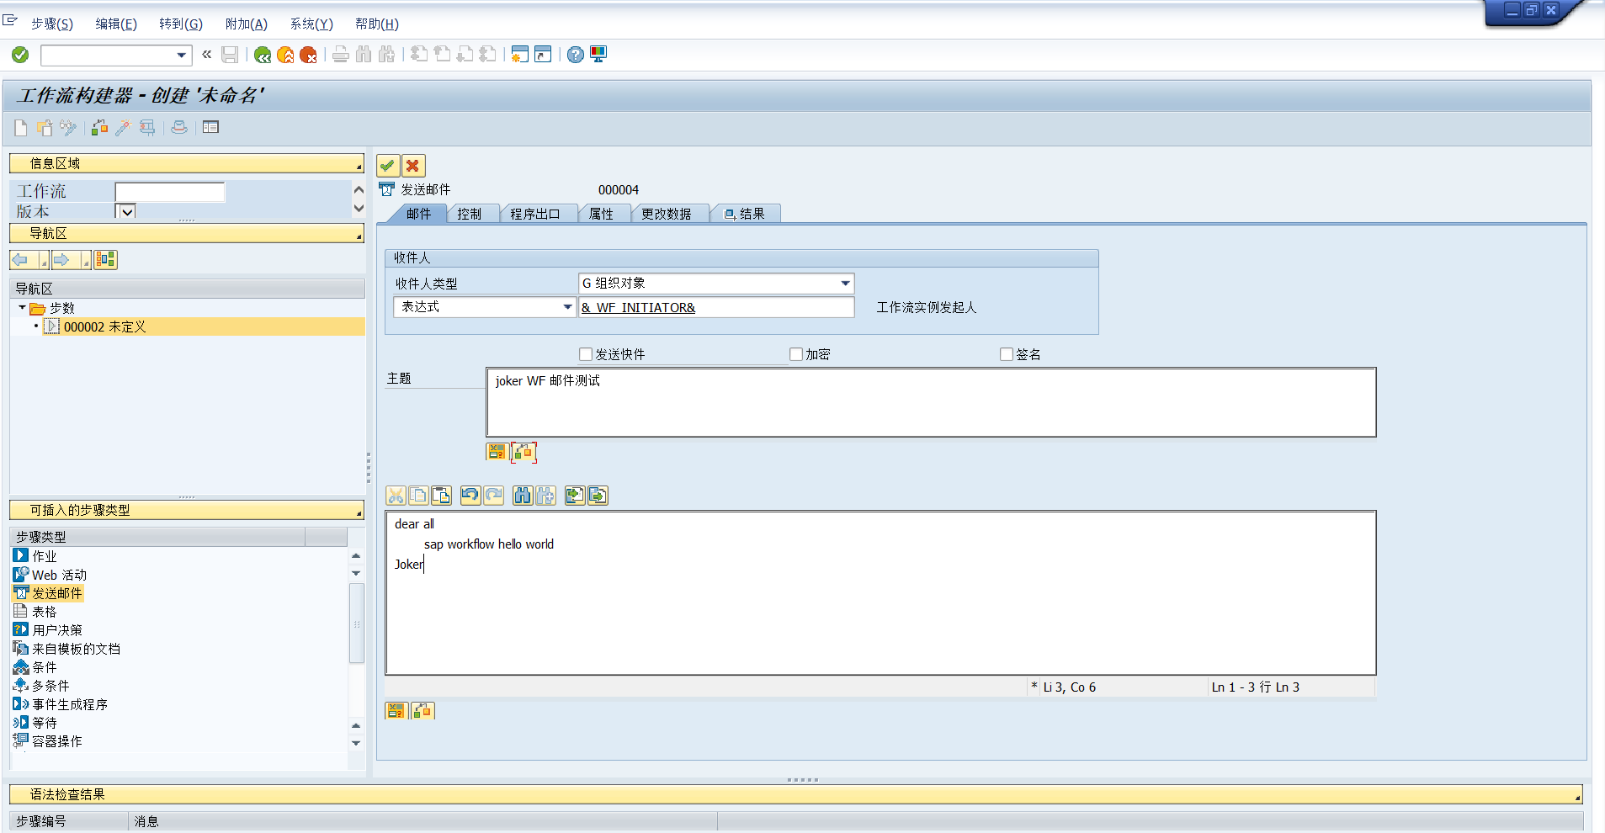The height and width of the screenshot is (833, 1605).
Task: Open the 系统(Y) menu
Action: click(x=311, y=24)
